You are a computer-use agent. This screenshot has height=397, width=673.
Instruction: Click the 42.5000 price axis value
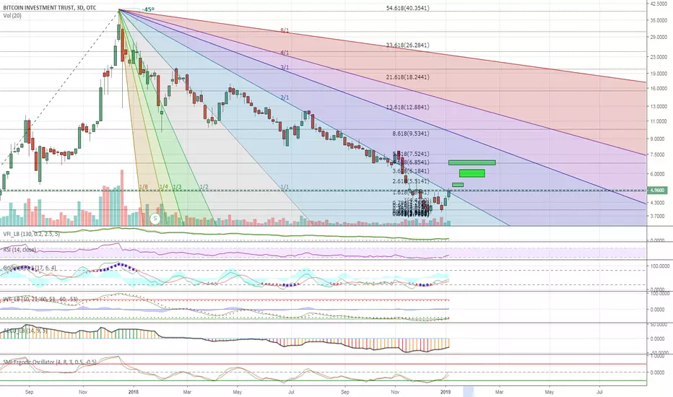pyautogui.click(x=659, y=4)
